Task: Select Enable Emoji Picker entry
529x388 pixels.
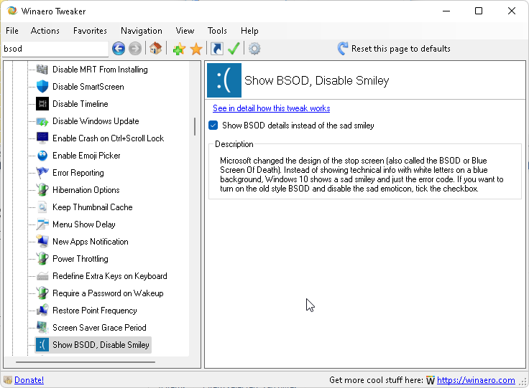Action: [86, 156]
